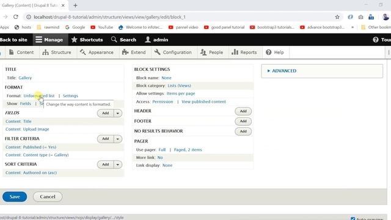Viewport: 391px width, 220px height.
Task: Save the view
Action: click(x=15, y=197)
